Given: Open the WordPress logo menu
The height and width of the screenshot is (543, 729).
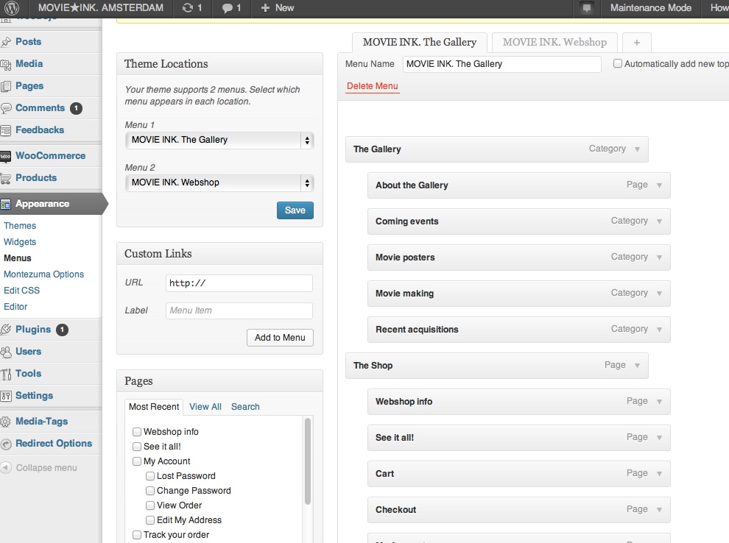Looking at the screenshot, I should pos(11,7).
